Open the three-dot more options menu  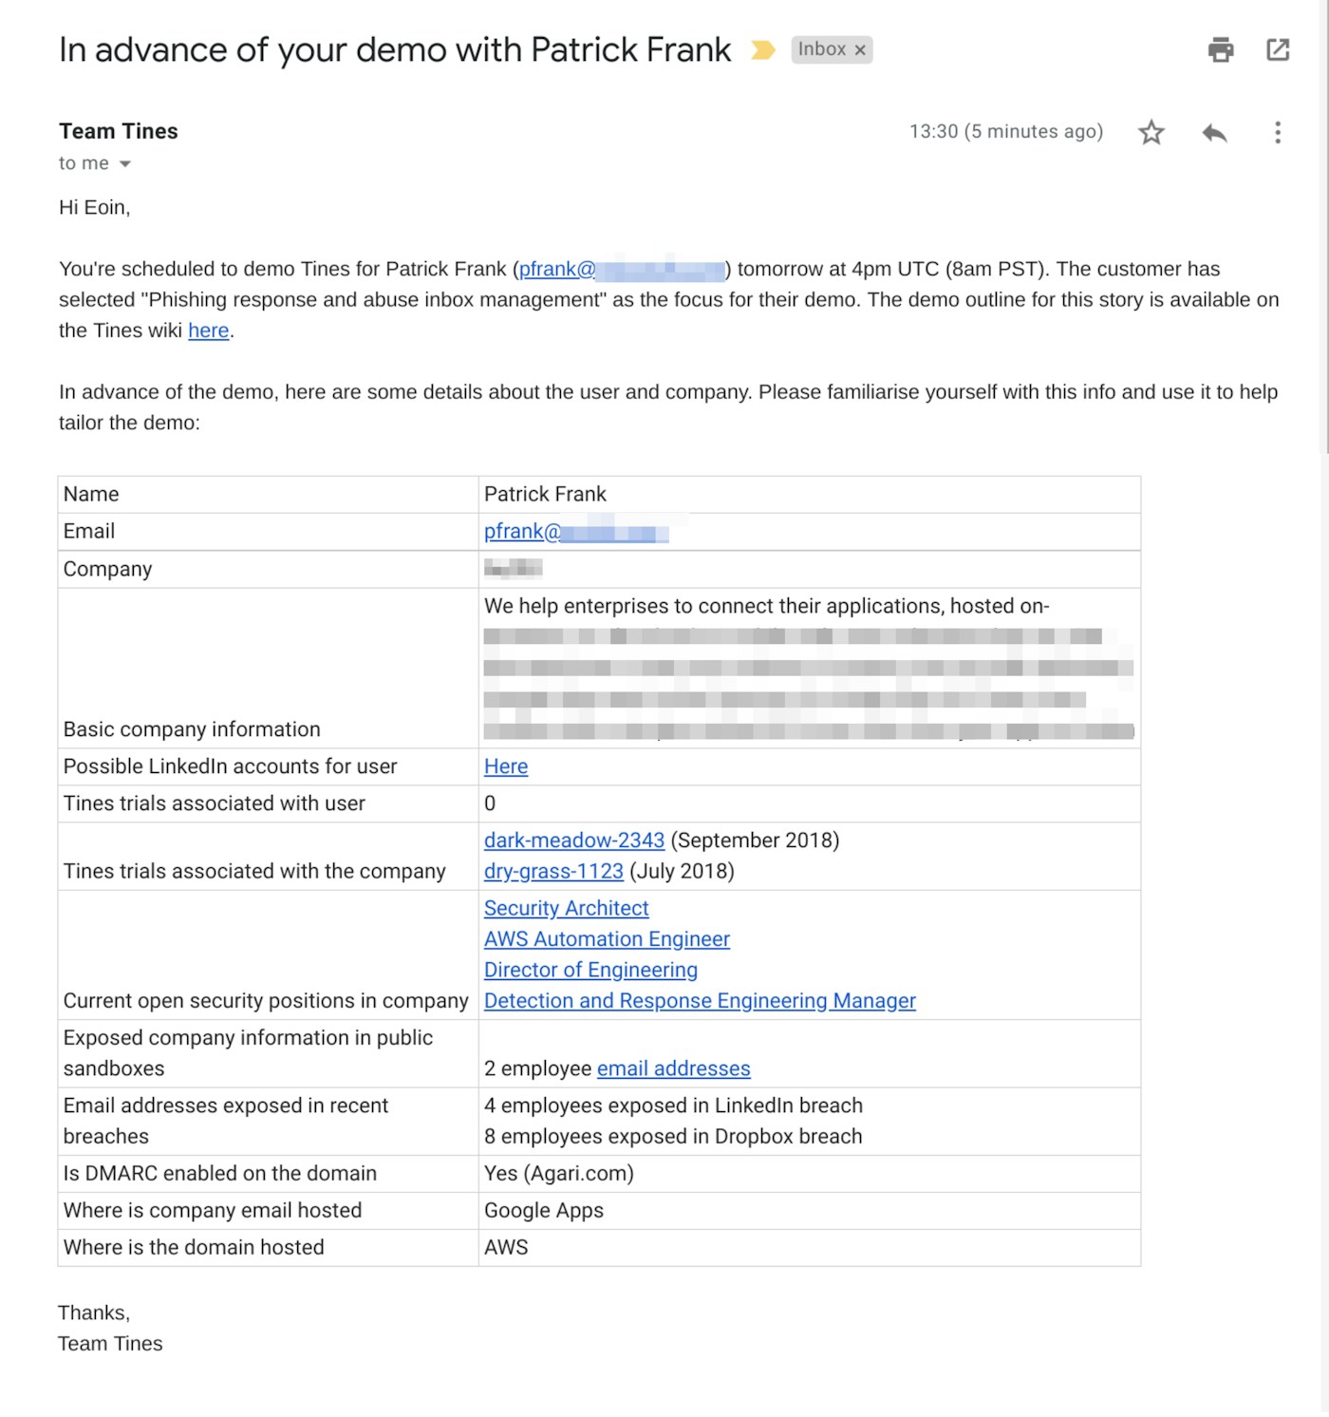click(1278, 132)
